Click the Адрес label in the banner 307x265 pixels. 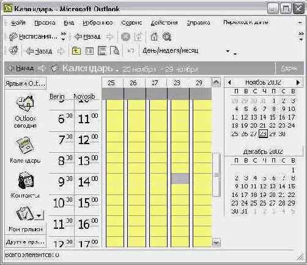289,68
